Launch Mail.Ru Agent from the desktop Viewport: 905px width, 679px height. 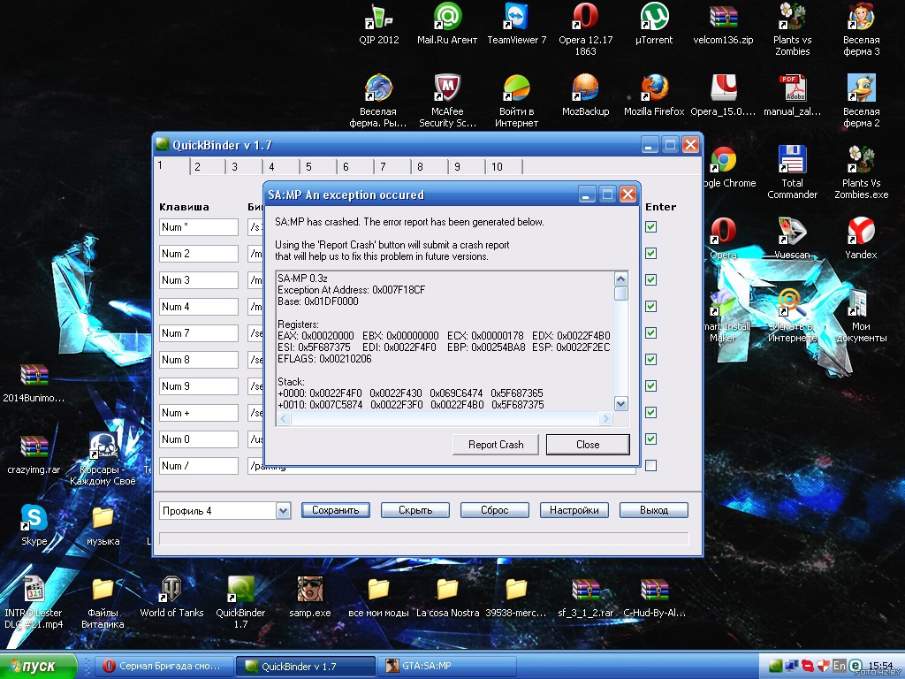coord(447,24)
